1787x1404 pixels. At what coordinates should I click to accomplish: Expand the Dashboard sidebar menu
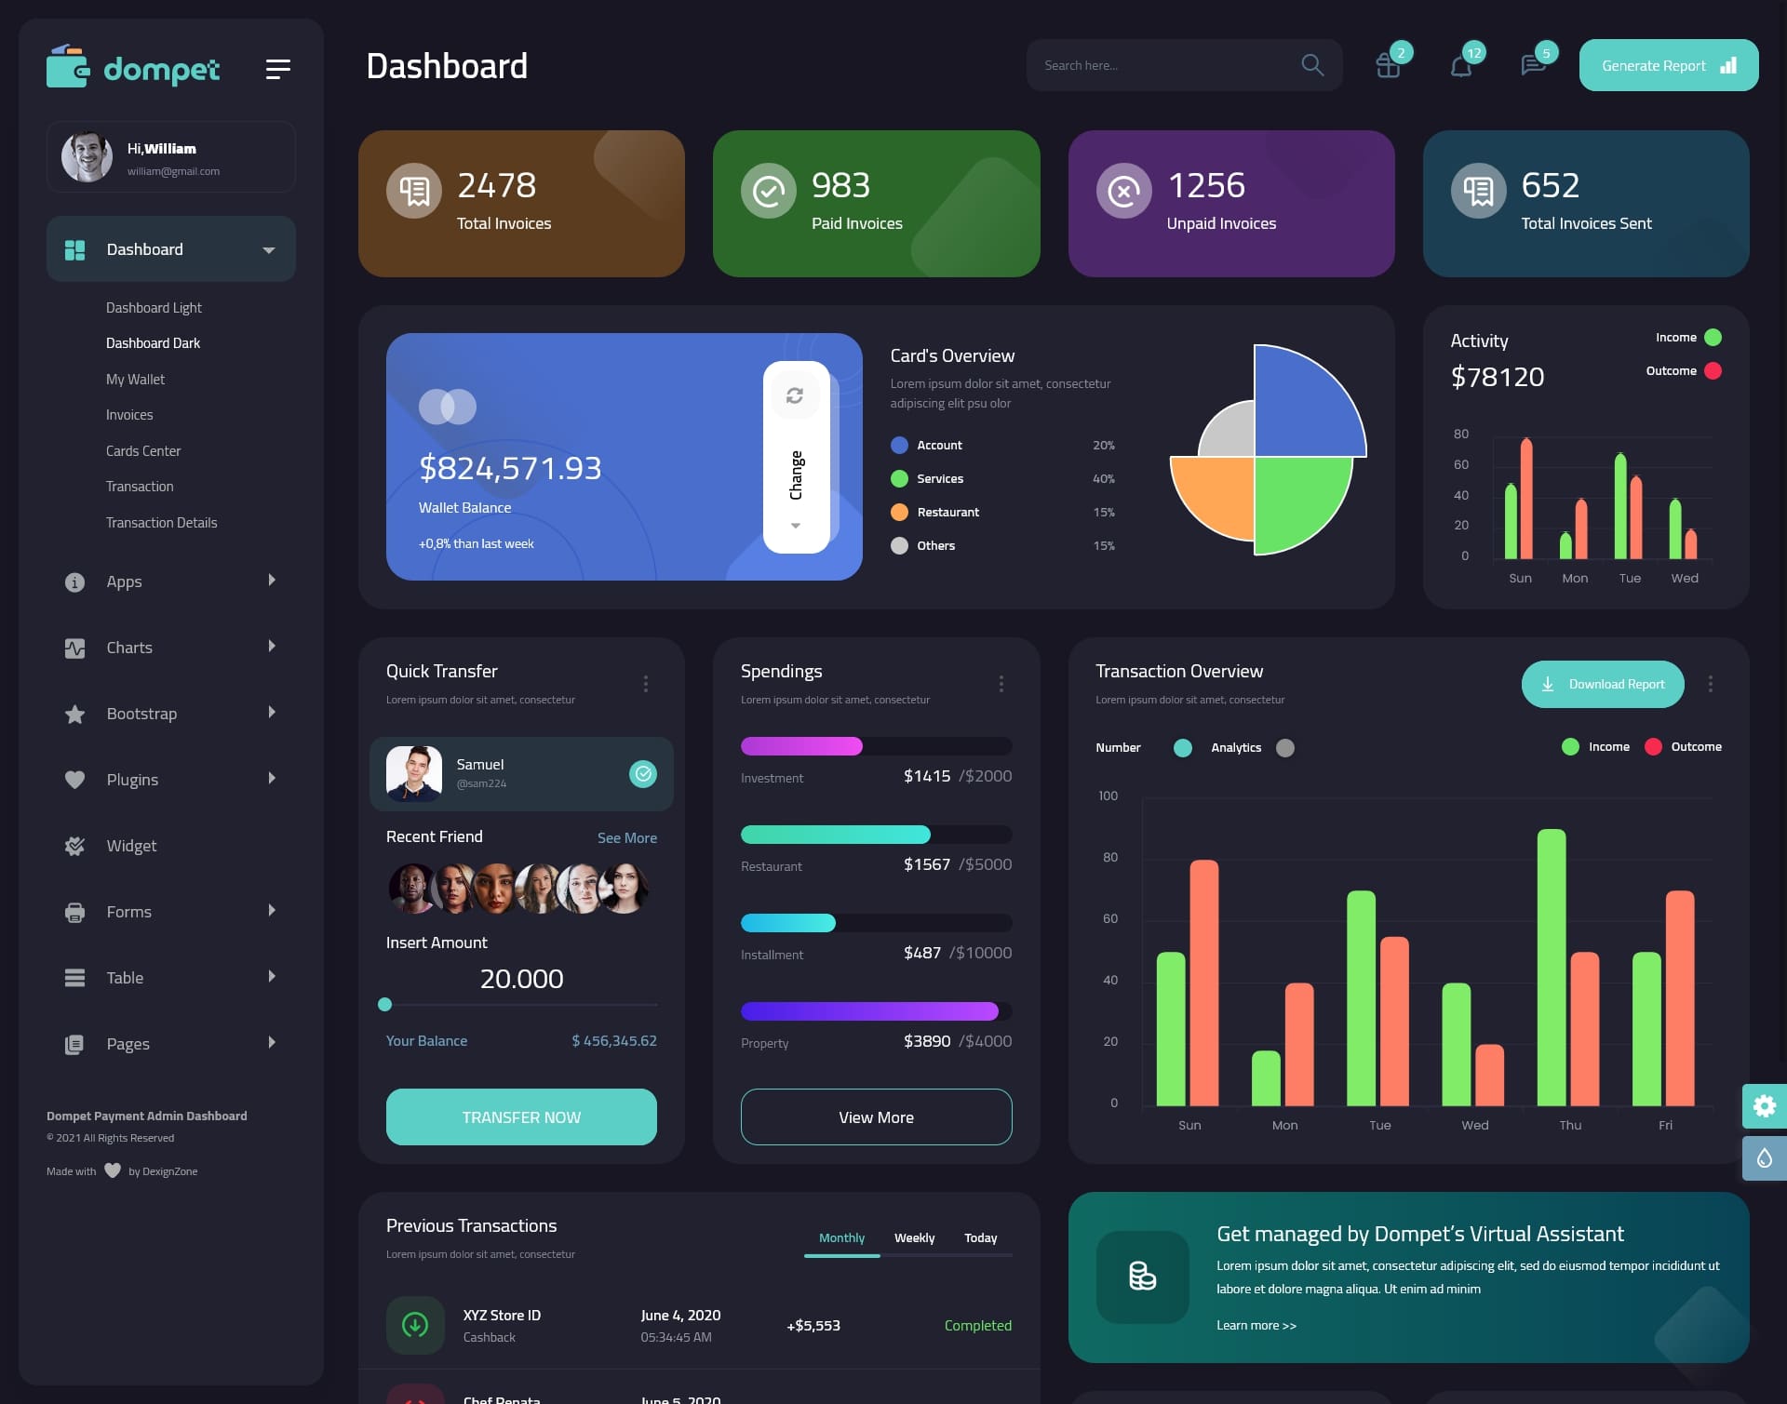click(x=268, y=248)
